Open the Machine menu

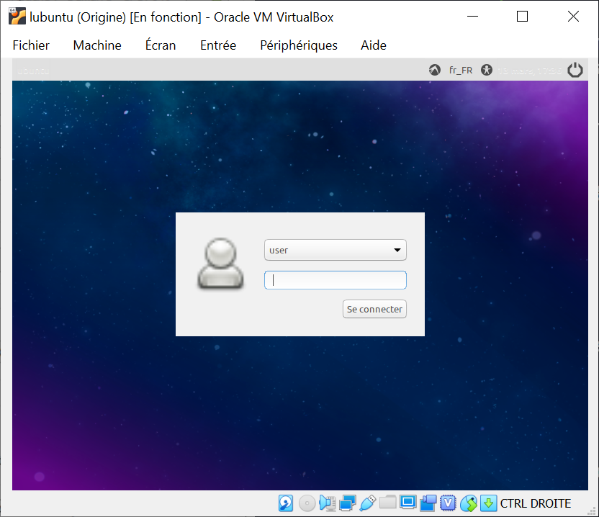click(97, 45)
